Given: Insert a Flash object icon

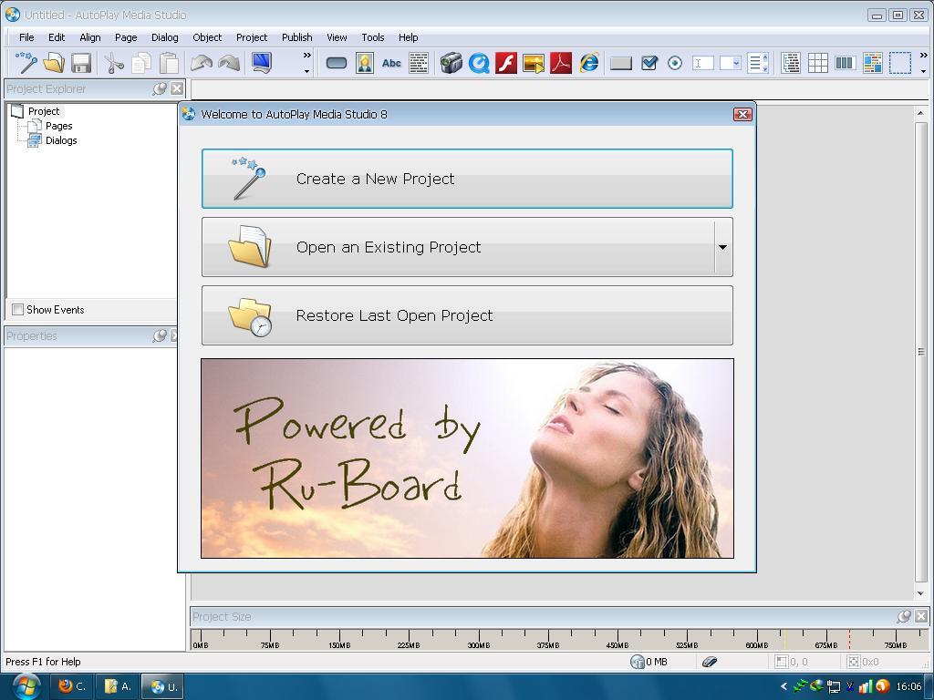Looking at the screenshot, I should pos(505,63).
